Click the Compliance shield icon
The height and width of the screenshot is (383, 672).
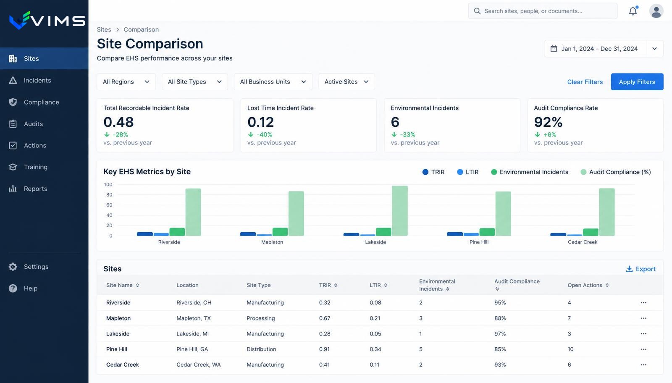click(13, 102)
